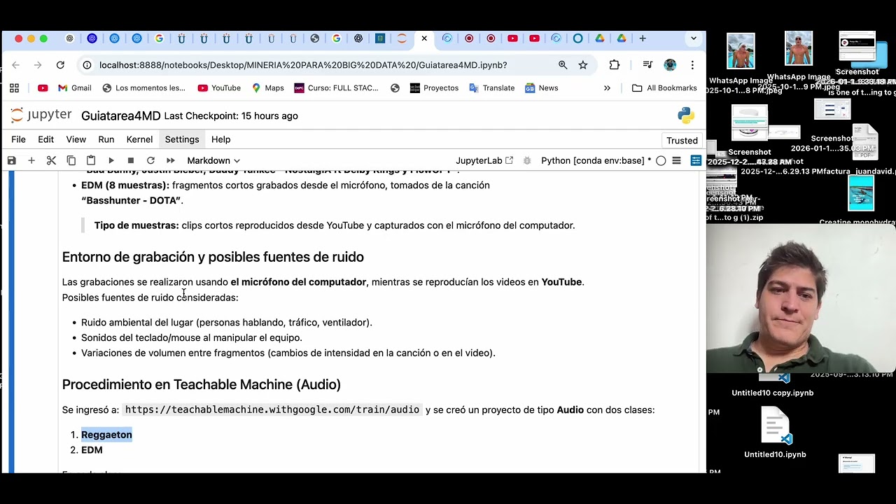896x504 pixels.
Task: Open the File menu
Action: pyautogui.click(x=18, y=139)
